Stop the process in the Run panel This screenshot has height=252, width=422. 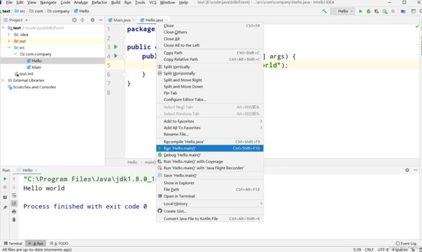click(5, 187)
